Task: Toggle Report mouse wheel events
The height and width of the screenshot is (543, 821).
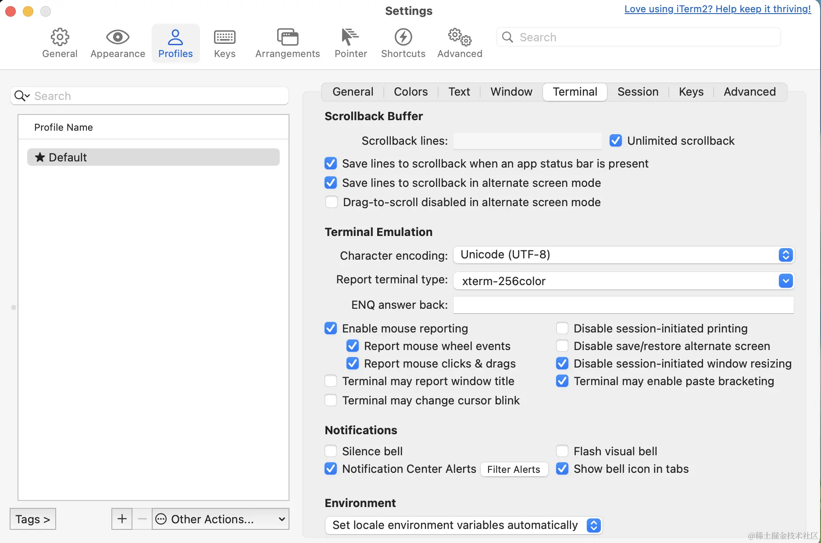Action: click(353, 346)
